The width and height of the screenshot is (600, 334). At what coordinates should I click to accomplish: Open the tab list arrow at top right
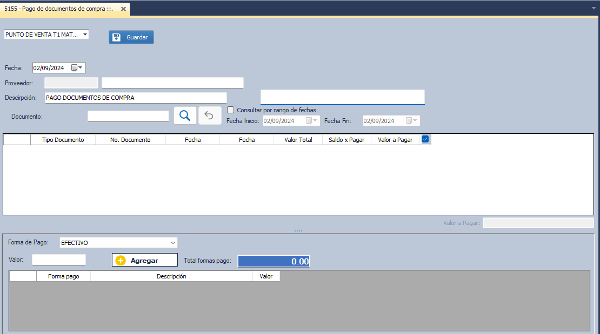594,8
